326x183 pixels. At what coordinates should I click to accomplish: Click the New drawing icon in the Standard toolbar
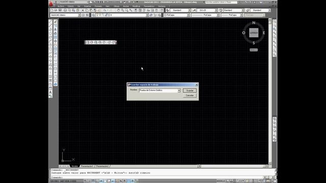click(52, 10)
